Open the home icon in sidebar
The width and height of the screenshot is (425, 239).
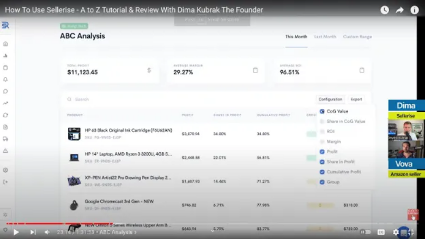click(x=5, y=44)
